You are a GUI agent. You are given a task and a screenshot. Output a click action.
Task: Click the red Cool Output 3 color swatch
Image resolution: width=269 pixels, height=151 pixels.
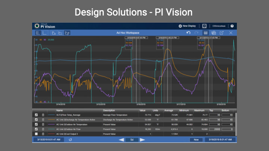click(51, 134)
